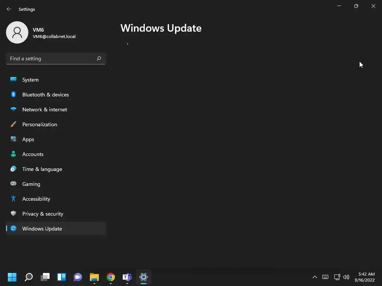Select Personalization in sidebar
382x286 pixels.
tap(56, 124)
